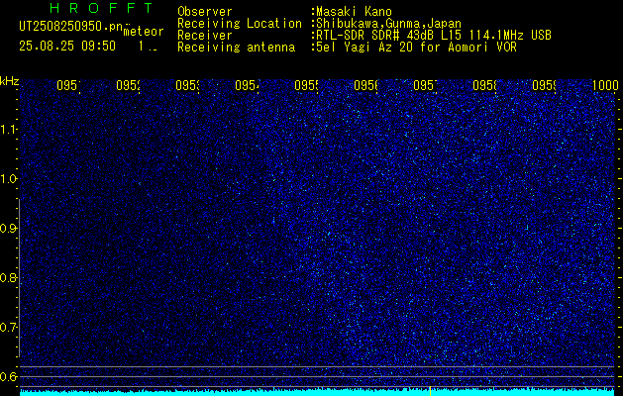Click the yellow spike in the cyan signal strip
The height and width of the screenshot is (396, 623).
430,391
